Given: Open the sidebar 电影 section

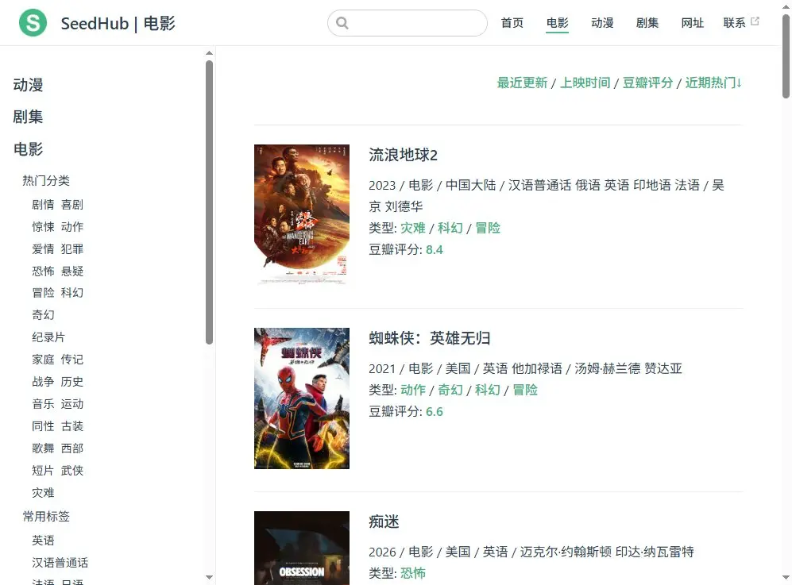Looking at the screenshot, I should click(x=29, y=149).
